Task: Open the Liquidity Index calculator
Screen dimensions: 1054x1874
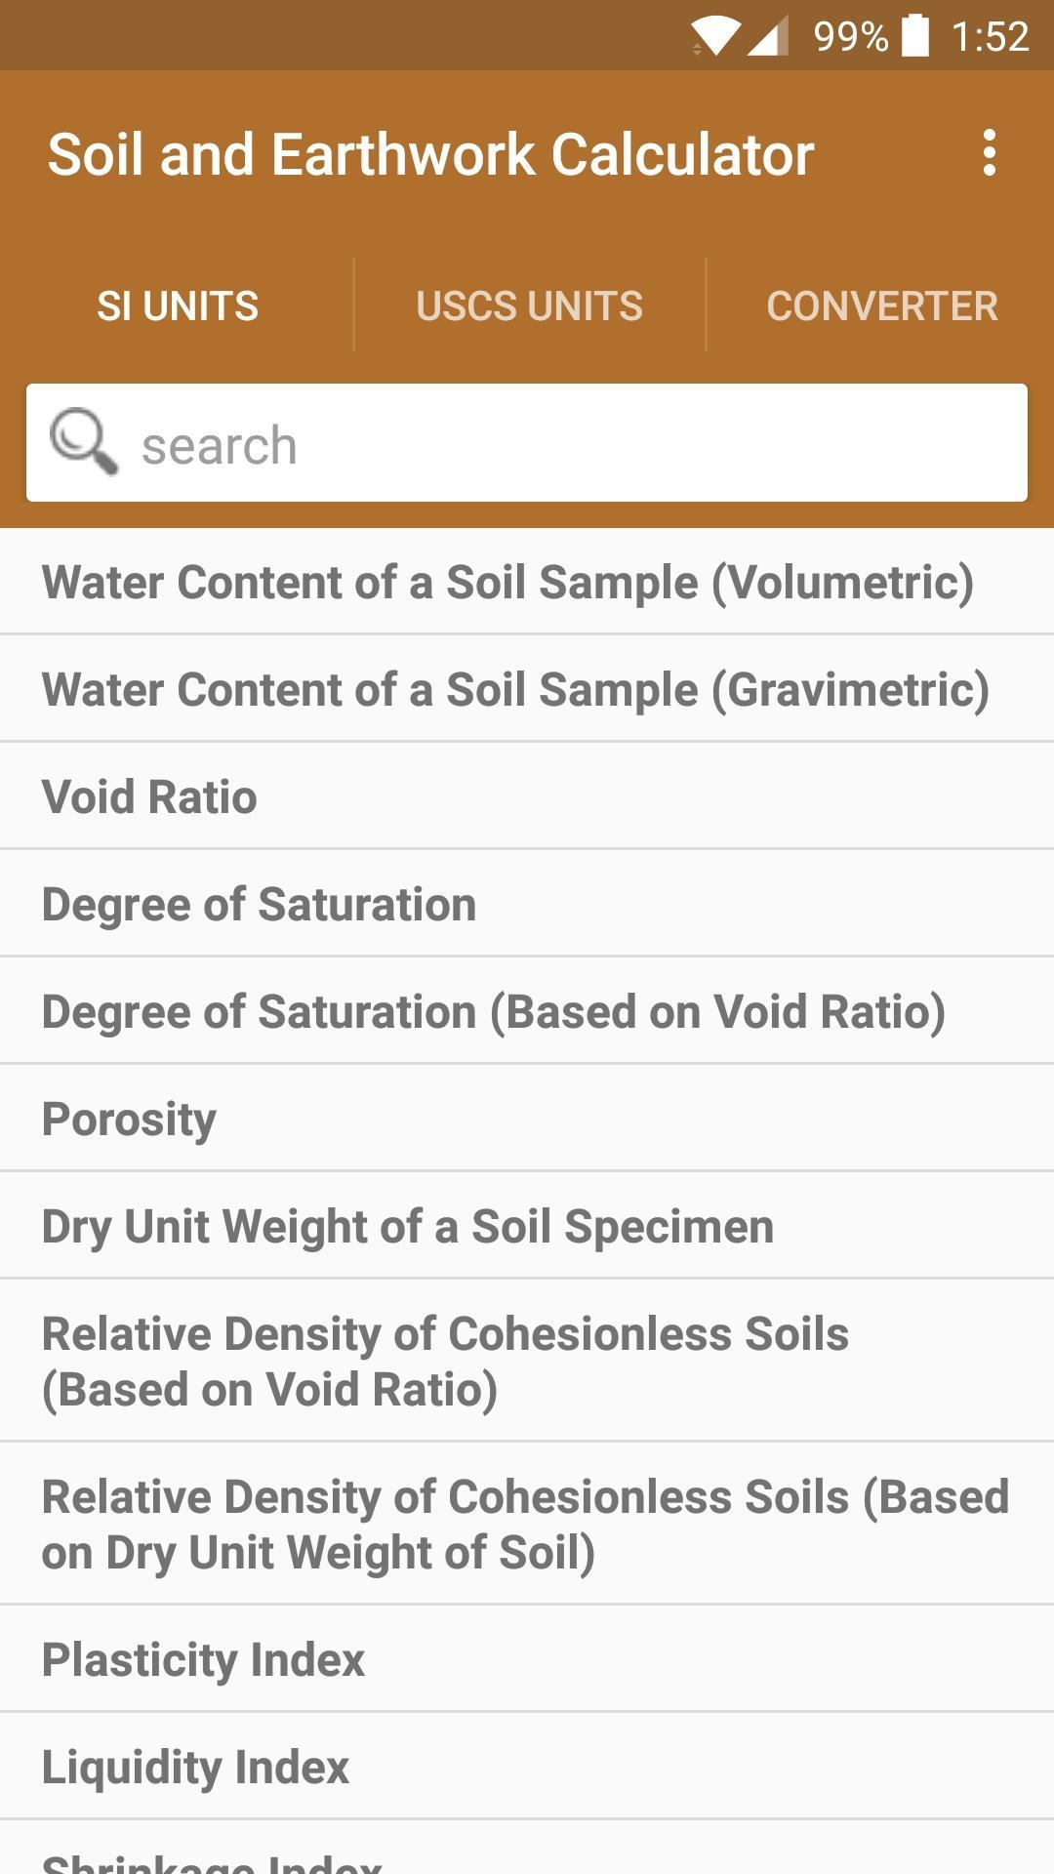Action: pos(527,1767)
